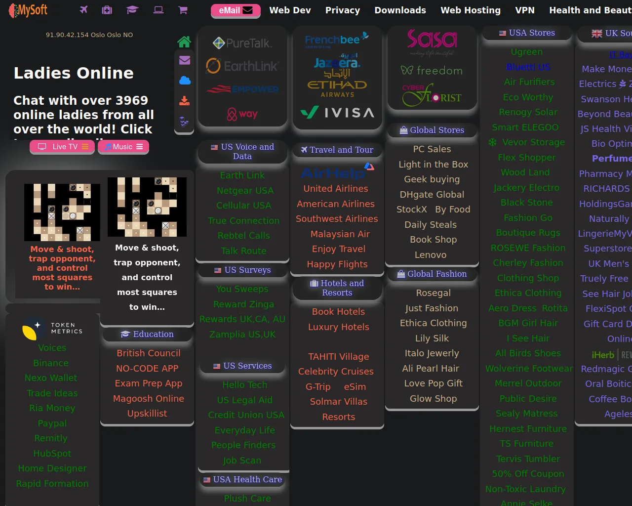Open the blue cloud sidebar icon
The height and width of the screenshot is (506, 632).
tap(185, 81)
